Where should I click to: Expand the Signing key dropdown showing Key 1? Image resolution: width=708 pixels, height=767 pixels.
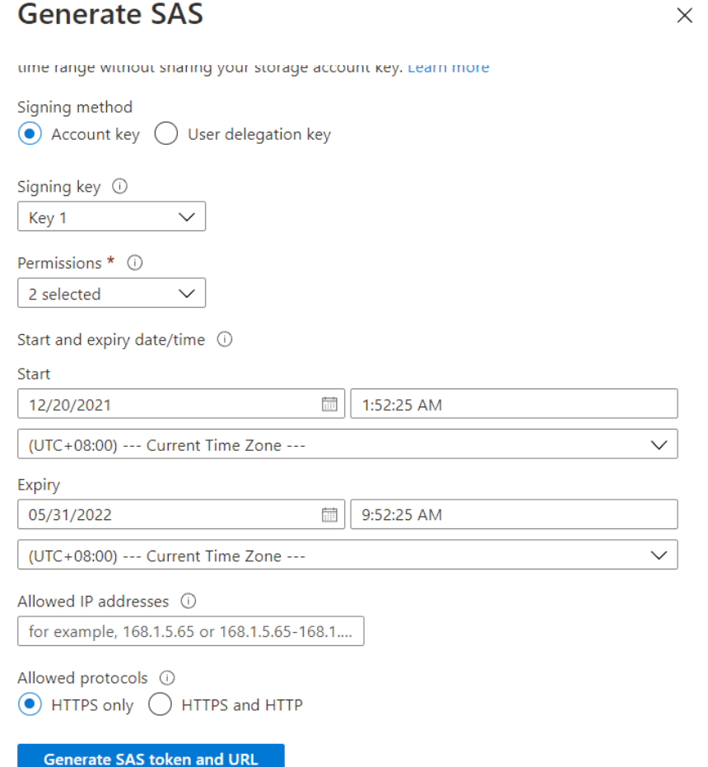[111, 217]
